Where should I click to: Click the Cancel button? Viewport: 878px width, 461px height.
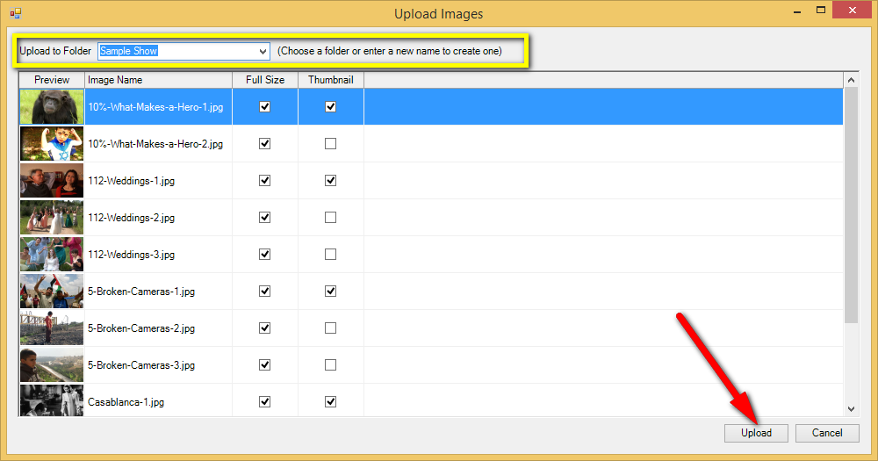[x=827, y=433]
